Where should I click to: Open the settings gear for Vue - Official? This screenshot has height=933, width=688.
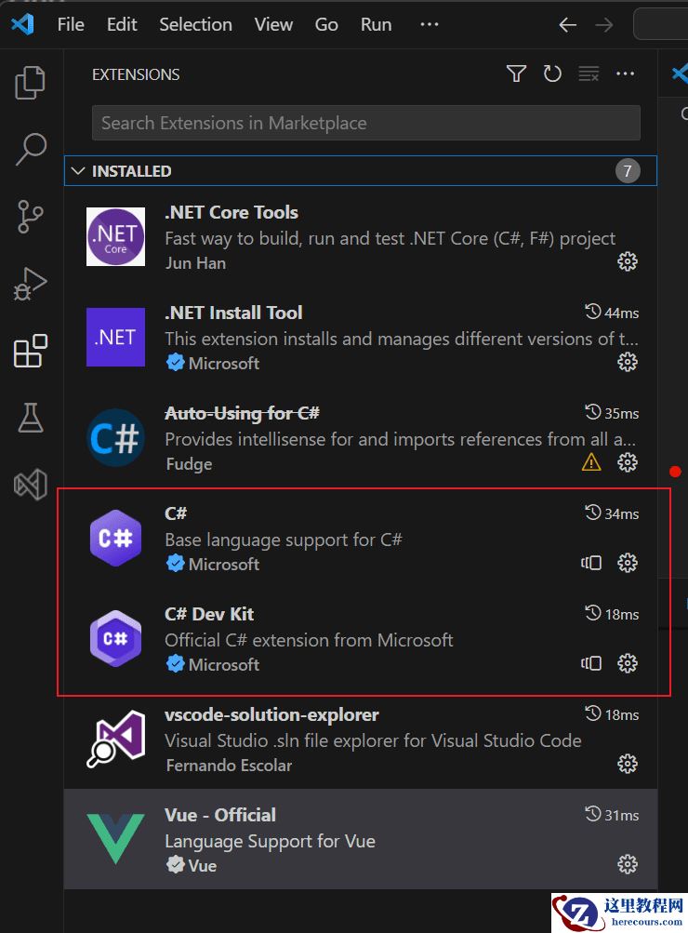click(628, 864)
